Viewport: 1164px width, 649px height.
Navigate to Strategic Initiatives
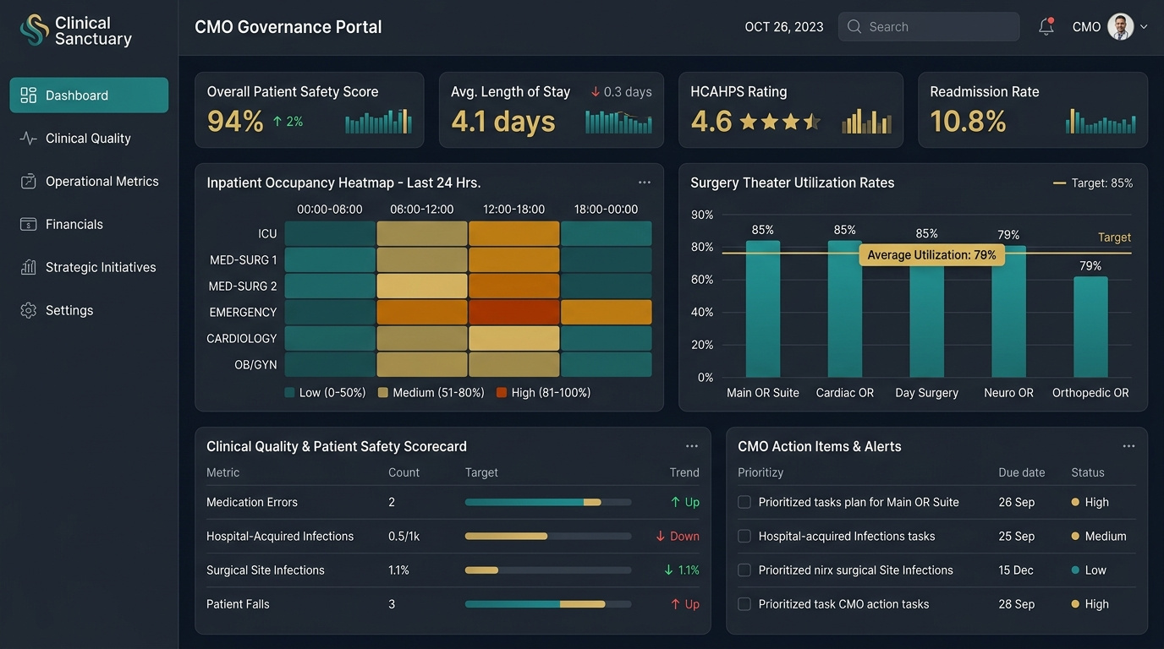[x=89, y=267]
